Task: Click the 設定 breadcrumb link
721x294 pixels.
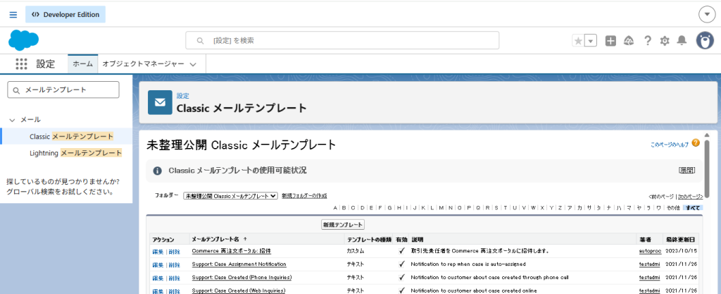Action: (x=182, y=96)
